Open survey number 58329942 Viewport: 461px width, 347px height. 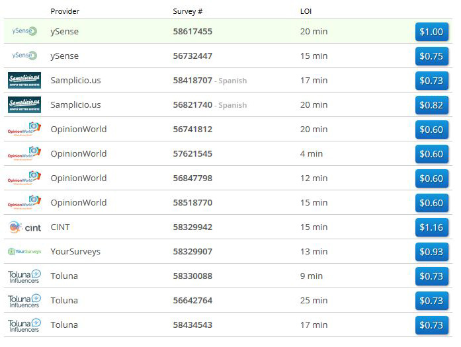click(192, 227)
